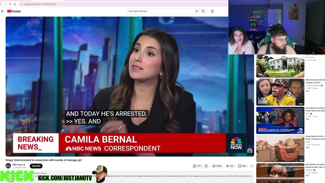Click the #Arrest hashtag in description

tap(44, 173)
